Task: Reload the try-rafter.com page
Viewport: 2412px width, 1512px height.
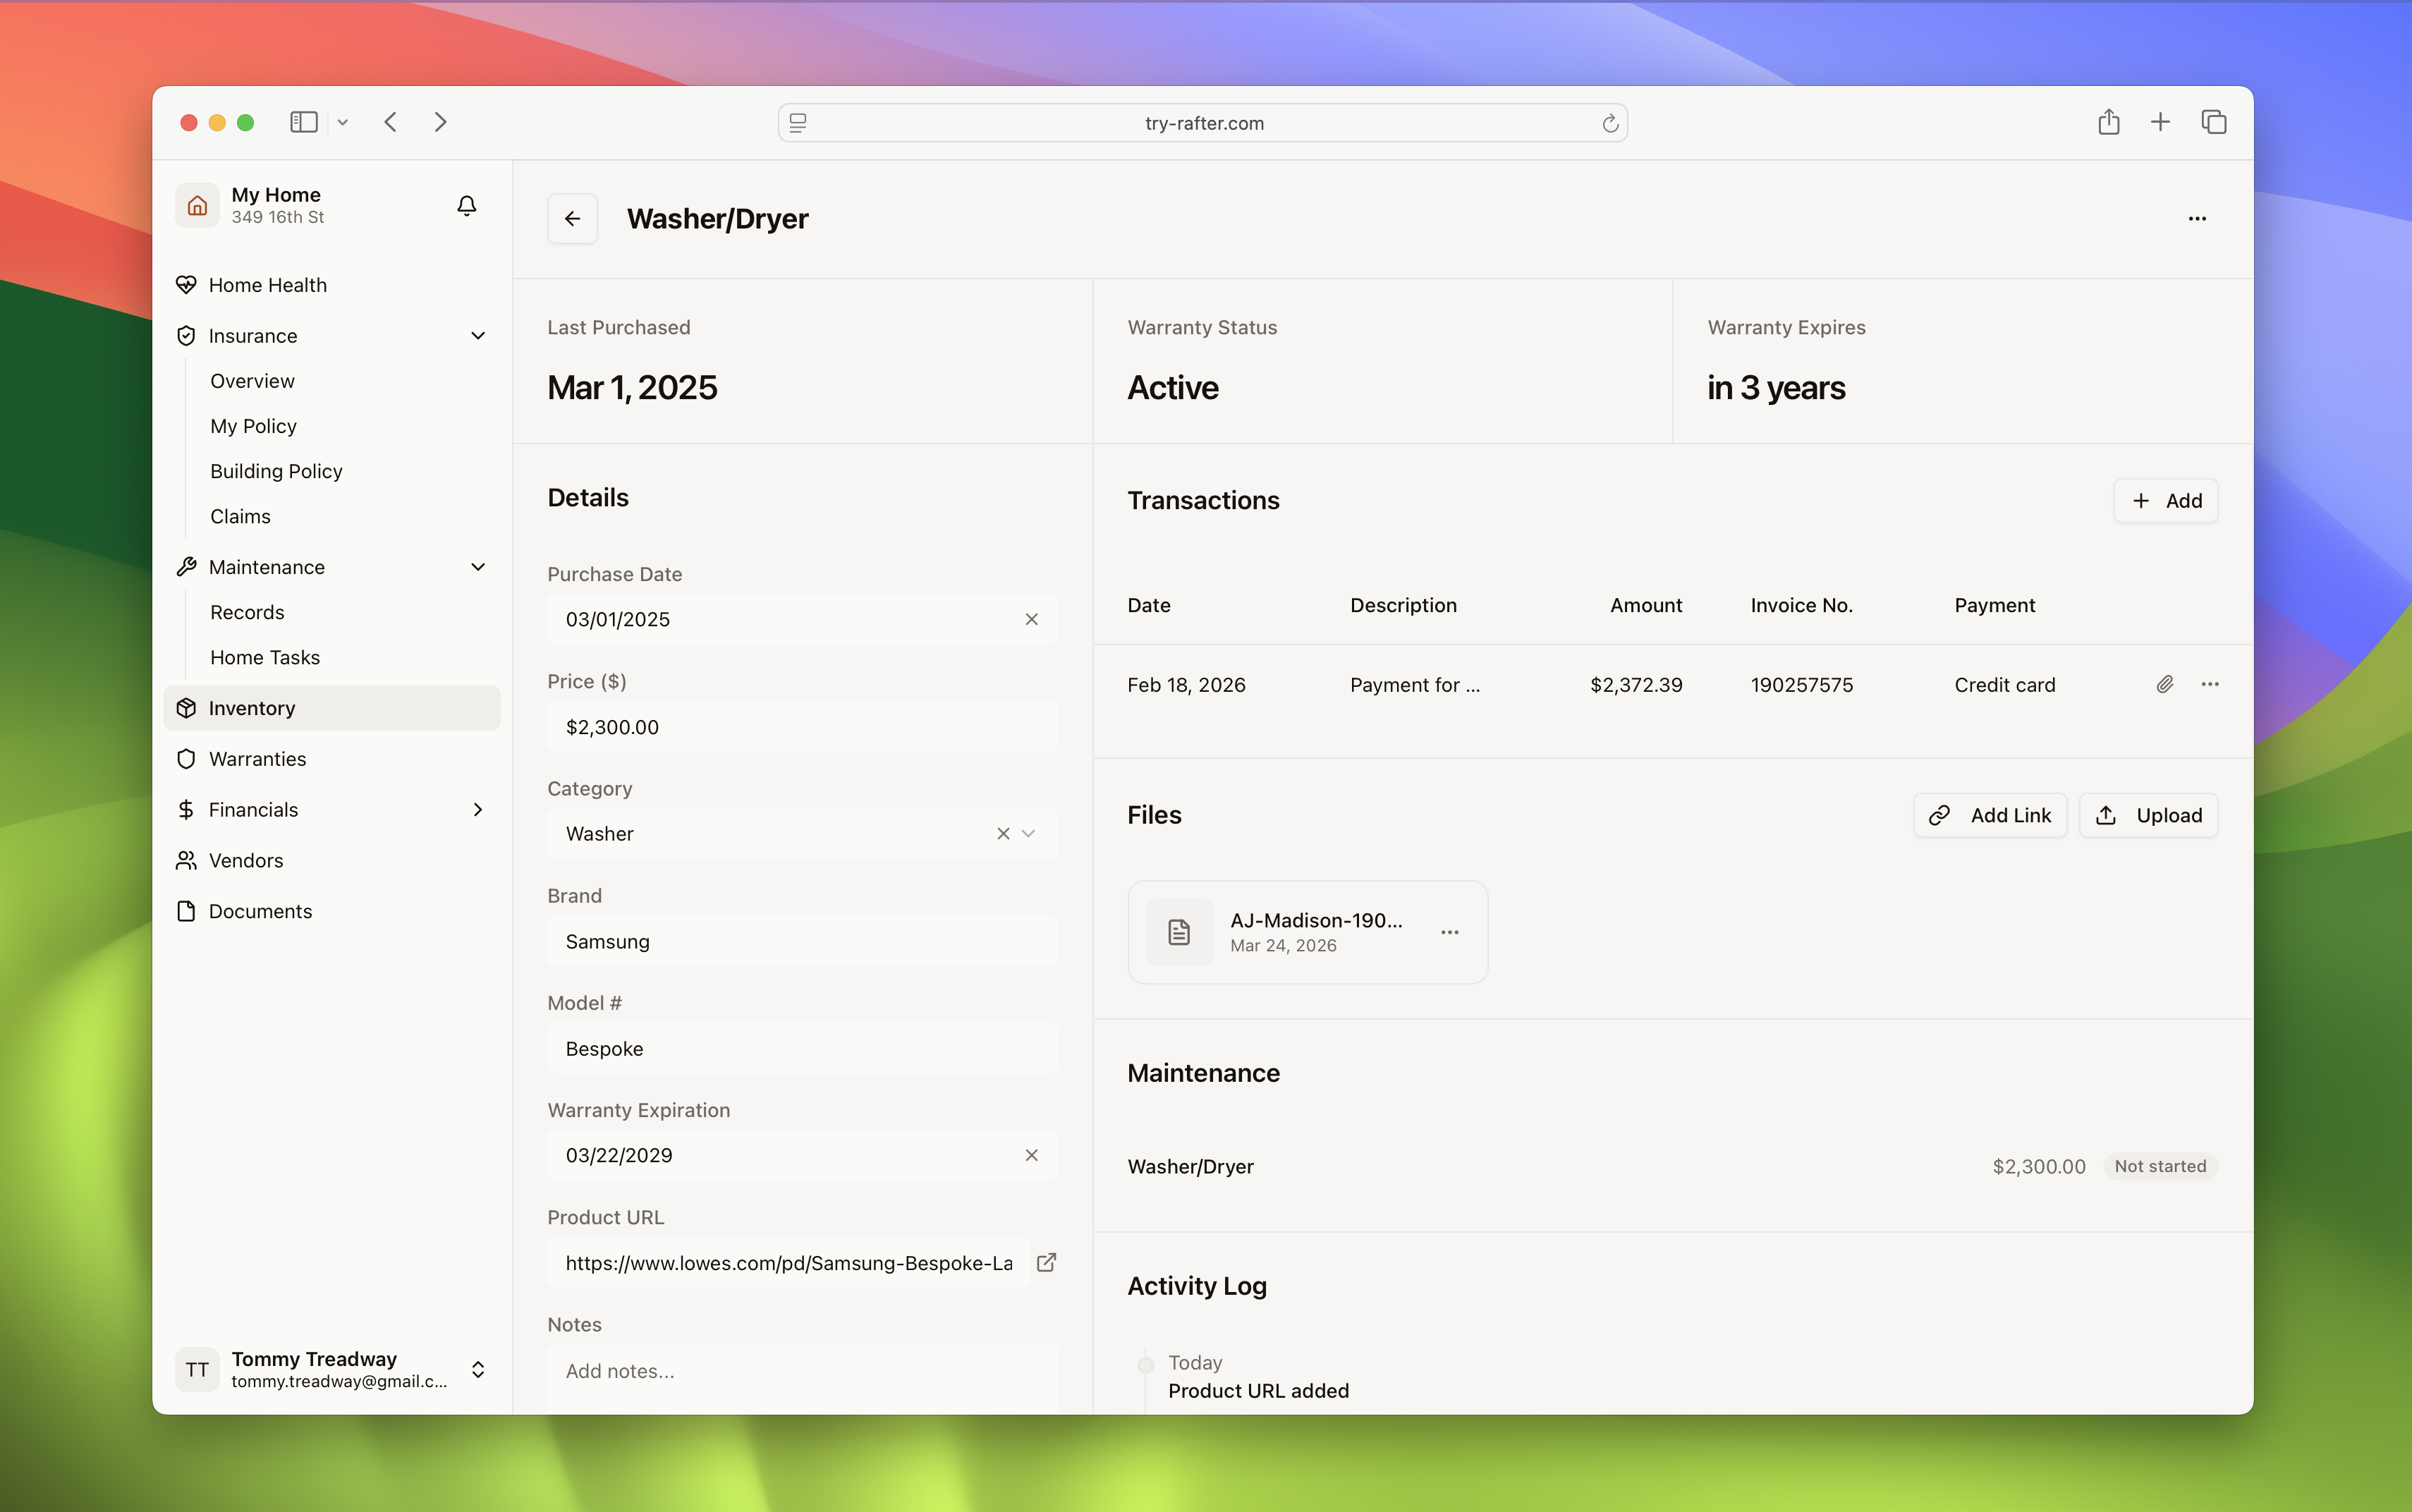Action: (1609, 123)
